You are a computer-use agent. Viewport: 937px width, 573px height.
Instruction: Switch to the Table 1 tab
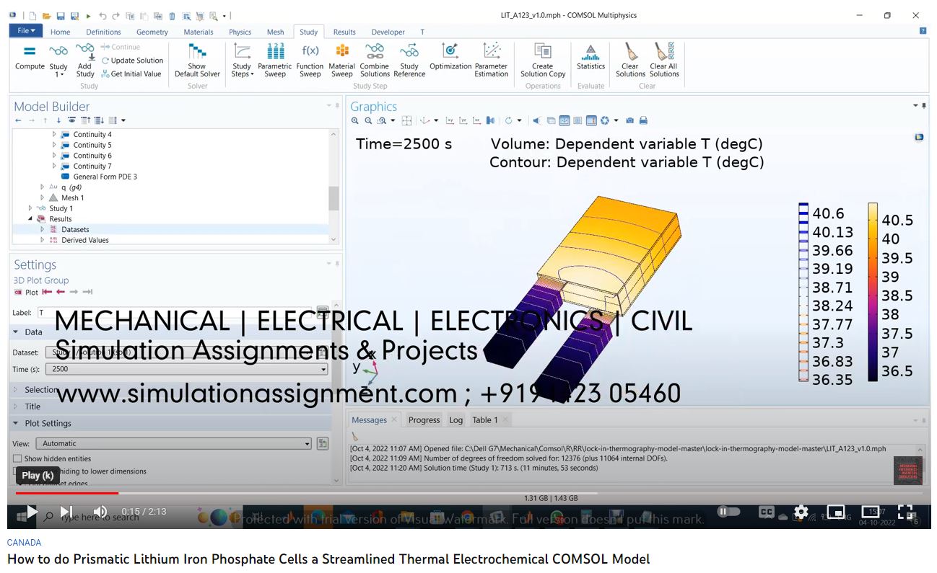click(484, 420)
